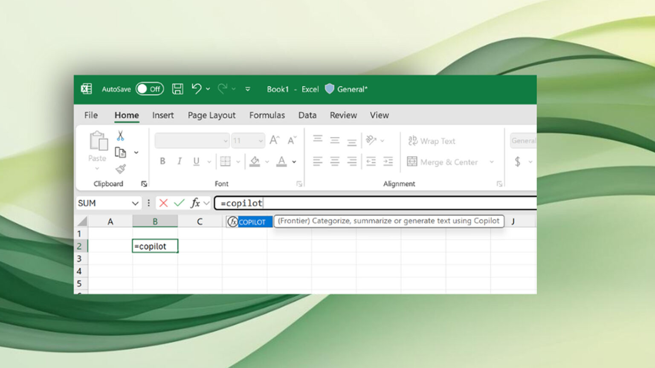Toggle Italic formatting
This screenshot has height=368, width=655.
tap(180, 161)
